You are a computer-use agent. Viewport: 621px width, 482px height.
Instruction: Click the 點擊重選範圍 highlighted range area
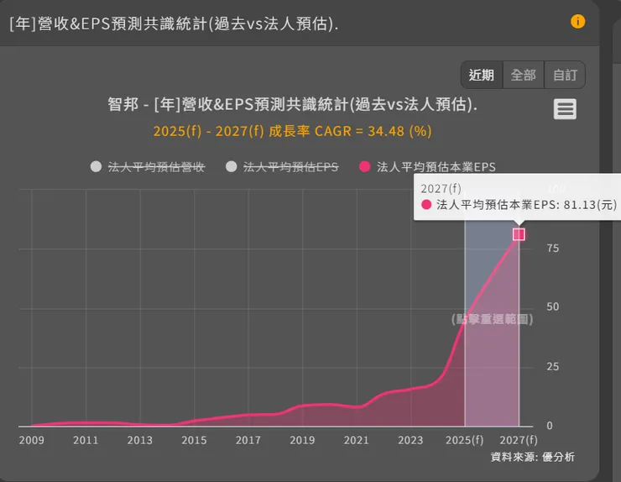tap(492, 319)
